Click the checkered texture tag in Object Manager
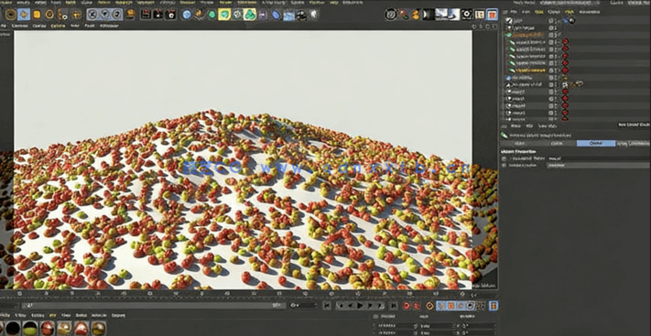651x336 pixels. pyautogui.click(x=565, y=84)
